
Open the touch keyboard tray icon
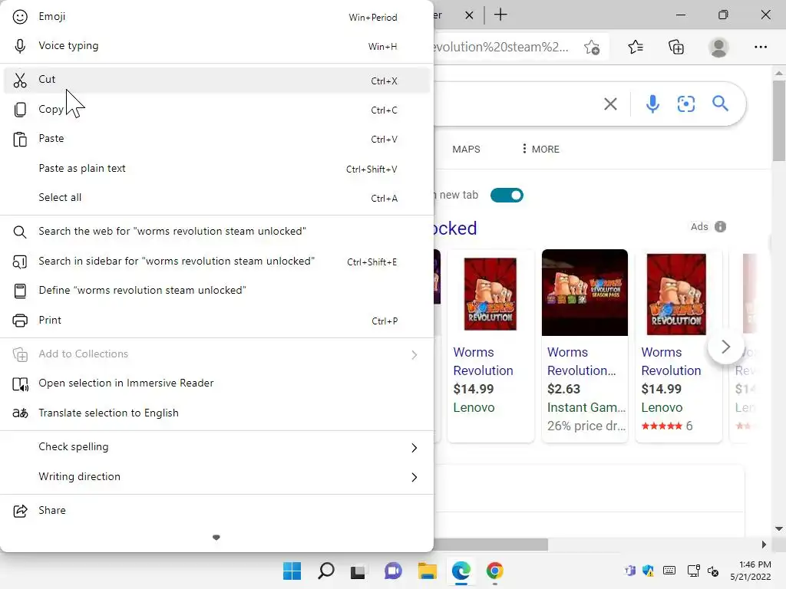point(669,571)
